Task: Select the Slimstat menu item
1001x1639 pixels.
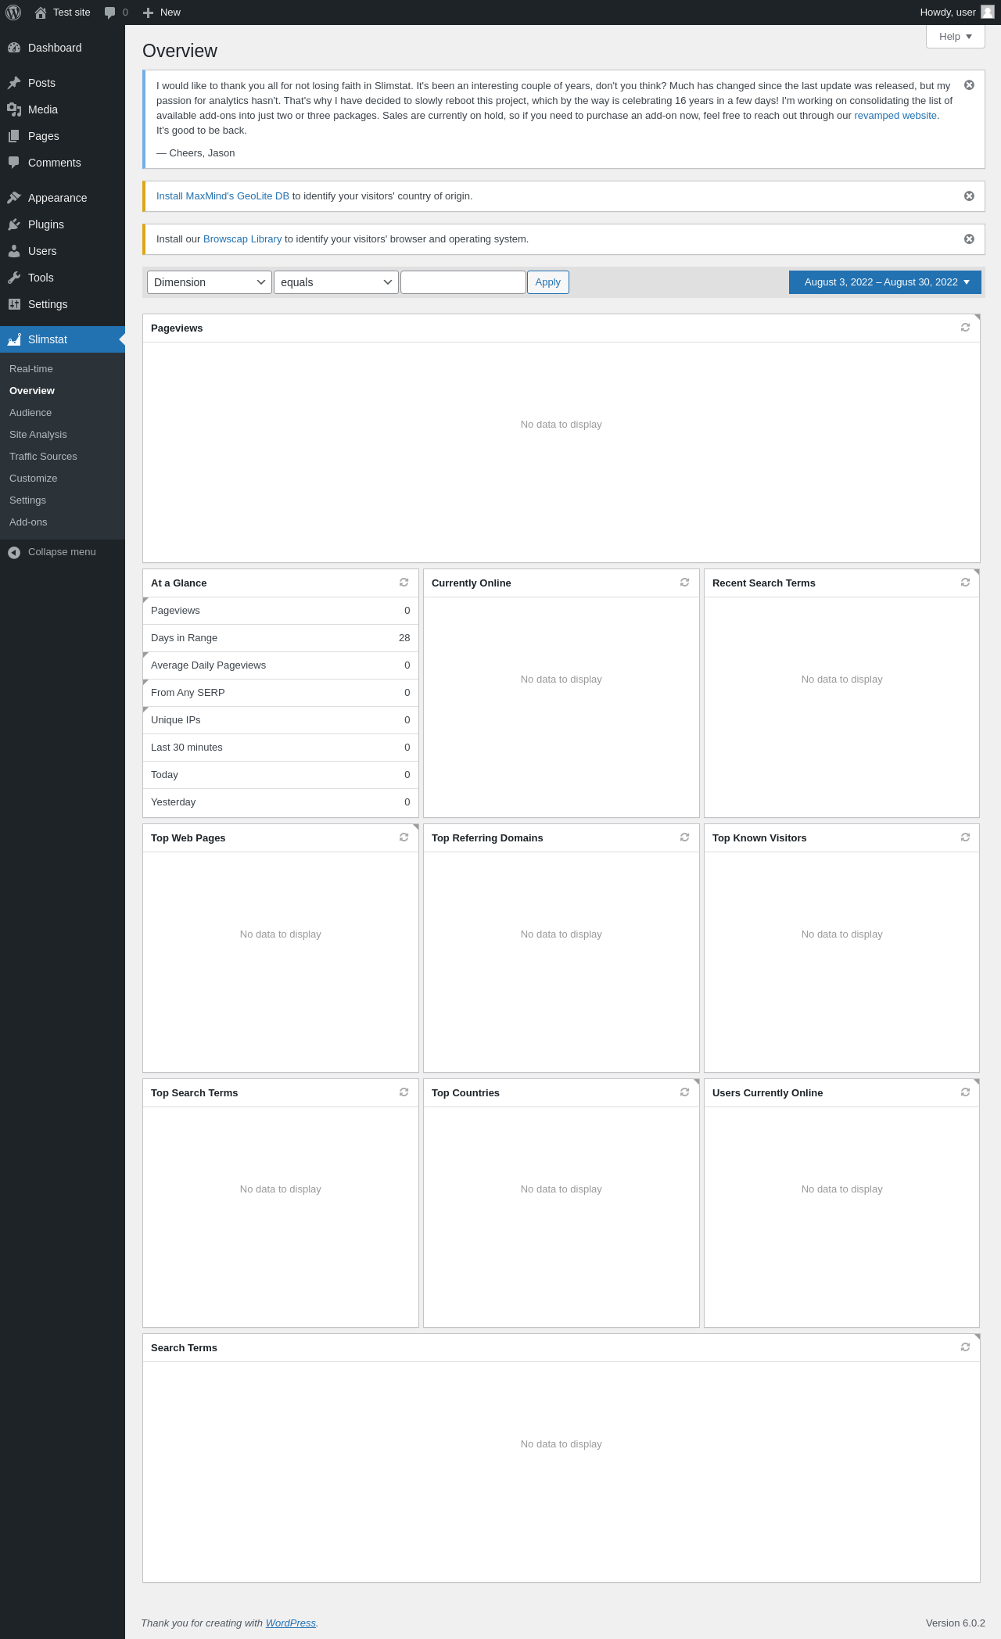Action: (63, 339)
